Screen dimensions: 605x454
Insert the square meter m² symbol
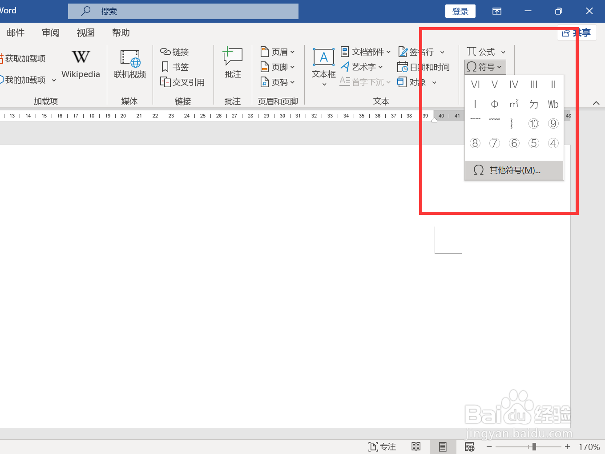(x=514, y=104)
